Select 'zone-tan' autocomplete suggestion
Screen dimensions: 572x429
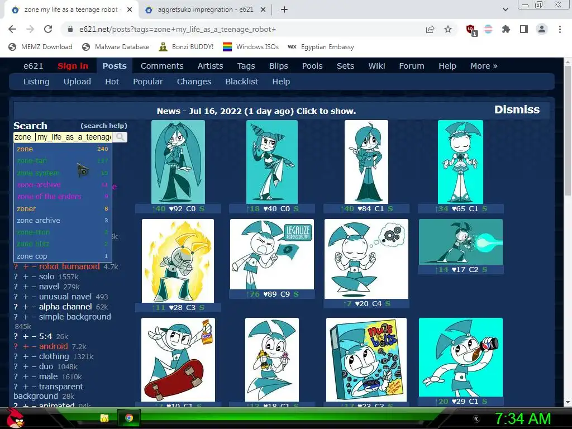coord(63,161)
